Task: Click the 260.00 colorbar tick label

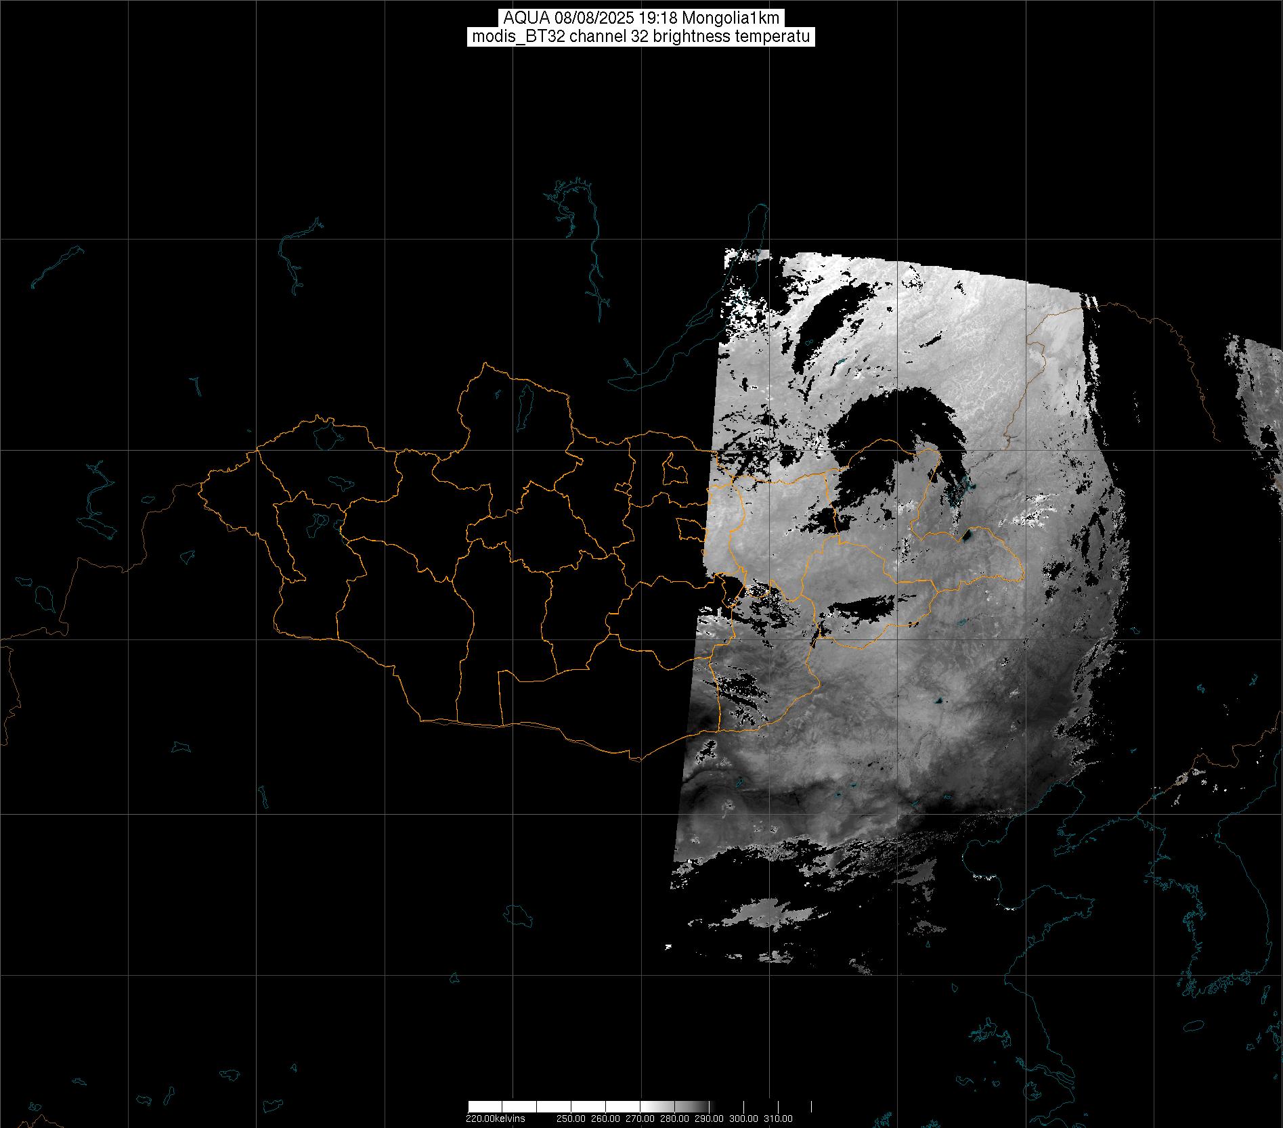Action: 606,1119
